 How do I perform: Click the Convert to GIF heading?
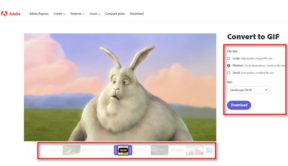[x=253, y=36]
